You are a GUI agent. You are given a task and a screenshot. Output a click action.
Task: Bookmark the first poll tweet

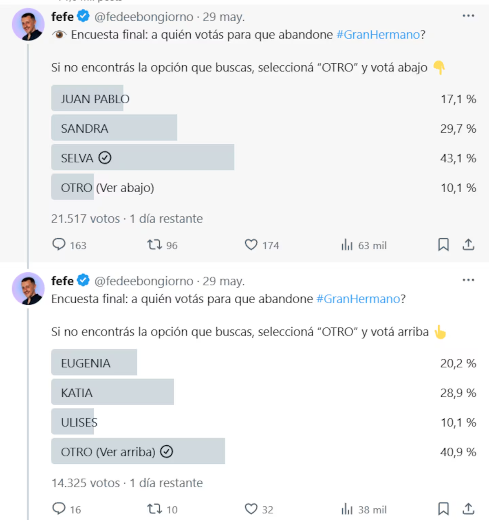[443, 245]
